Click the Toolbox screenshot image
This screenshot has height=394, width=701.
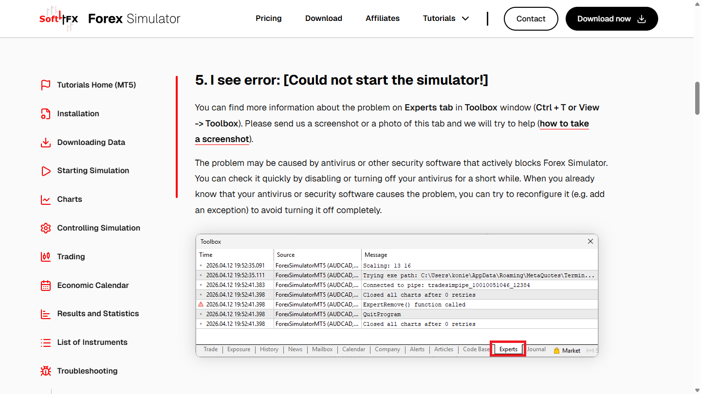397,296
